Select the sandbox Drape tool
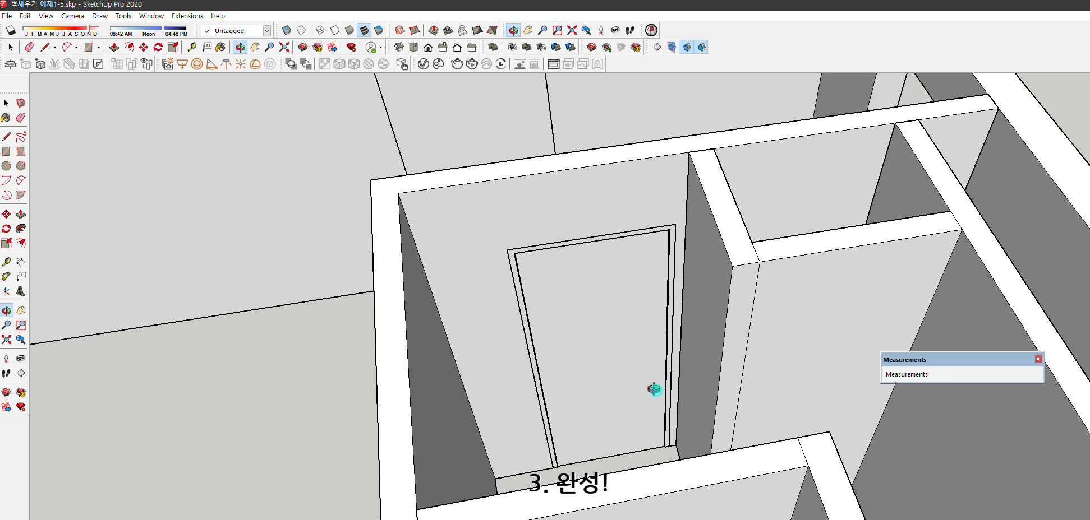Screen dimensions: 1090x520 tap(463, 30)
